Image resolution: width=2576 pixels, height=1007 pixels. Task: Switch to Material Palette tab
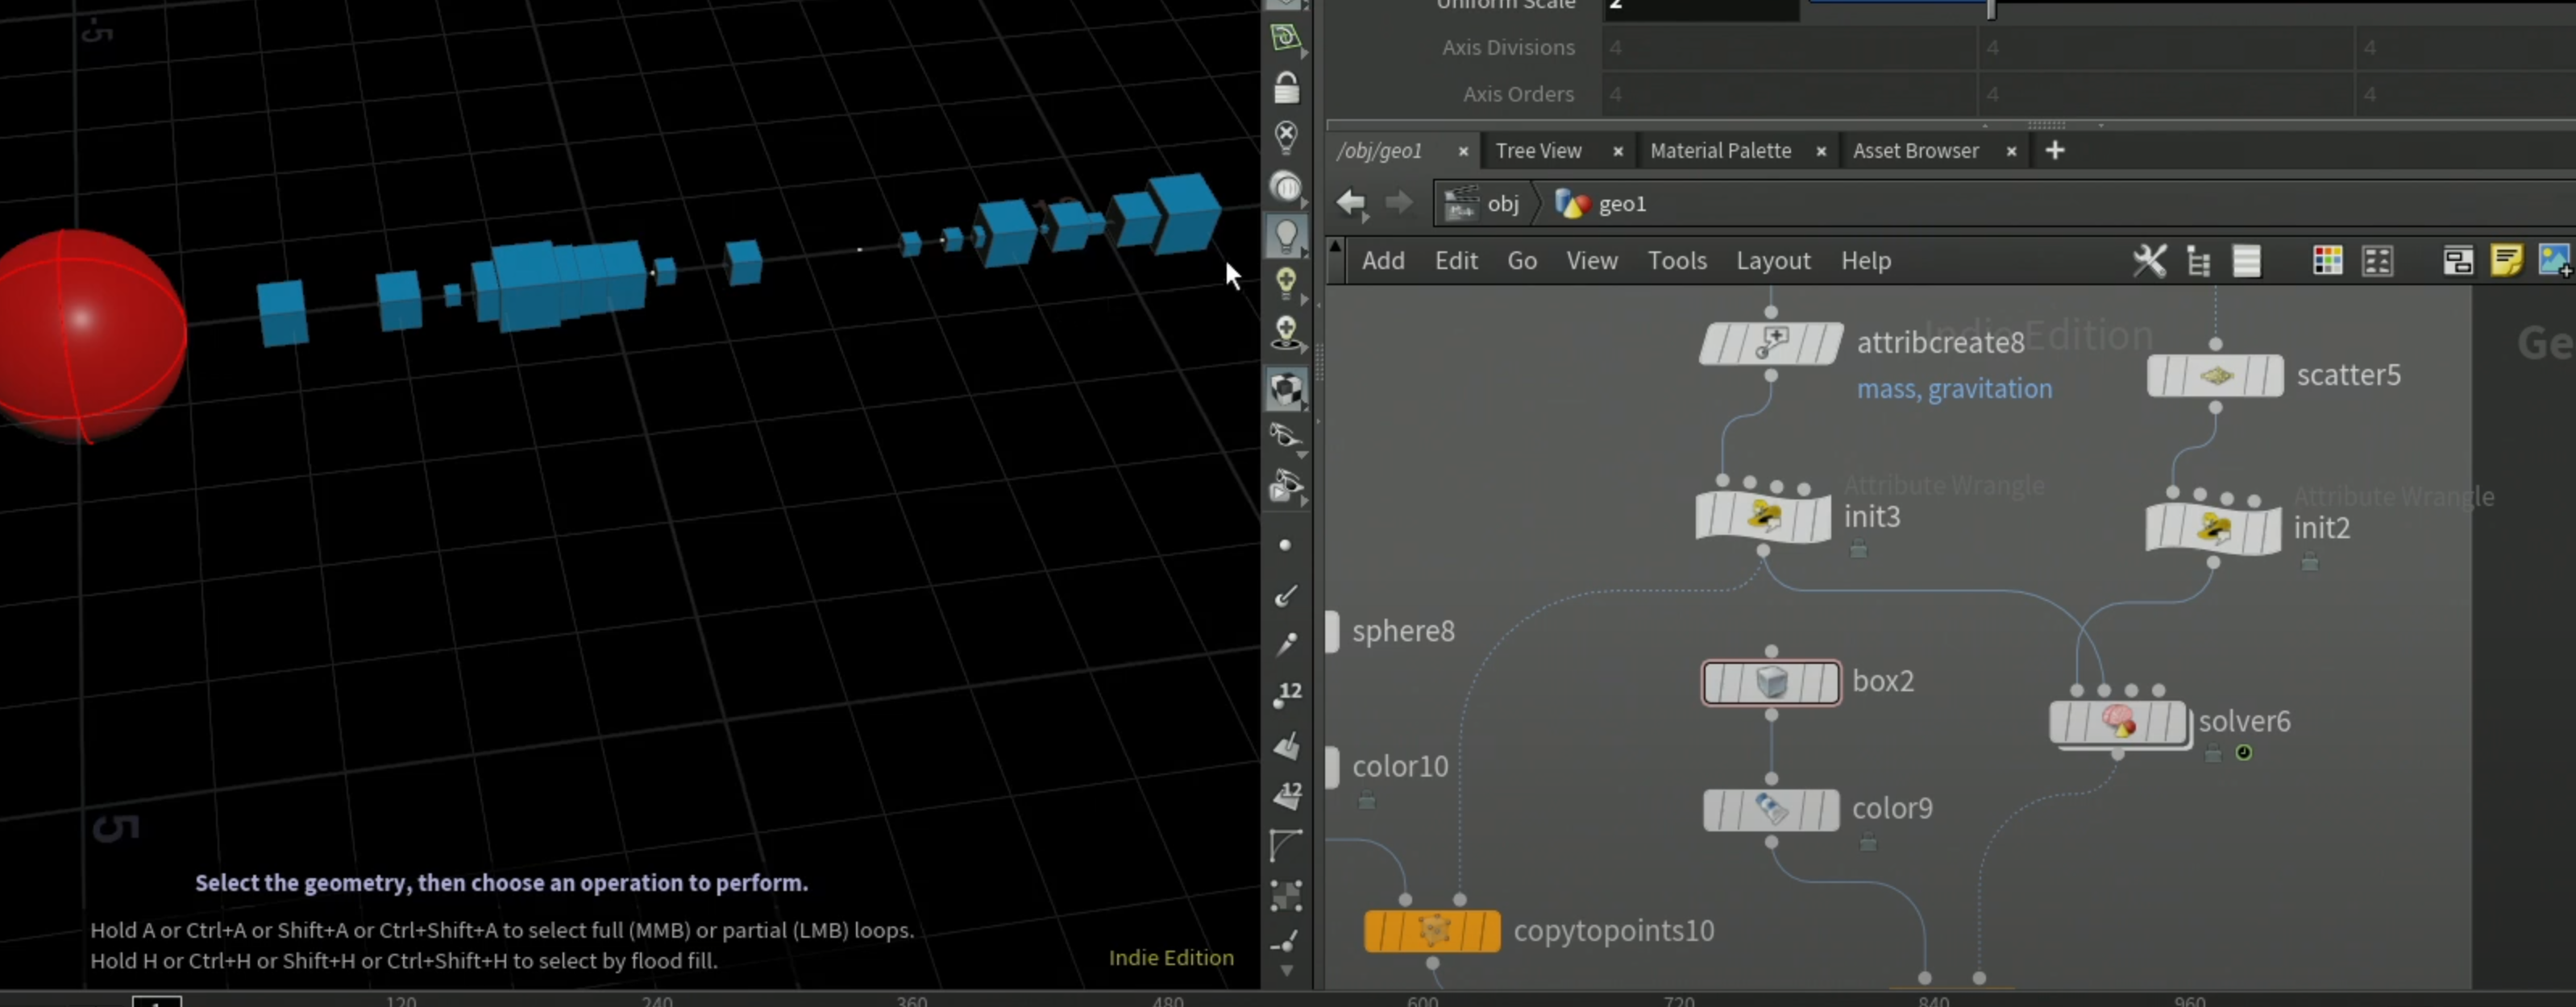(1720, 151)
